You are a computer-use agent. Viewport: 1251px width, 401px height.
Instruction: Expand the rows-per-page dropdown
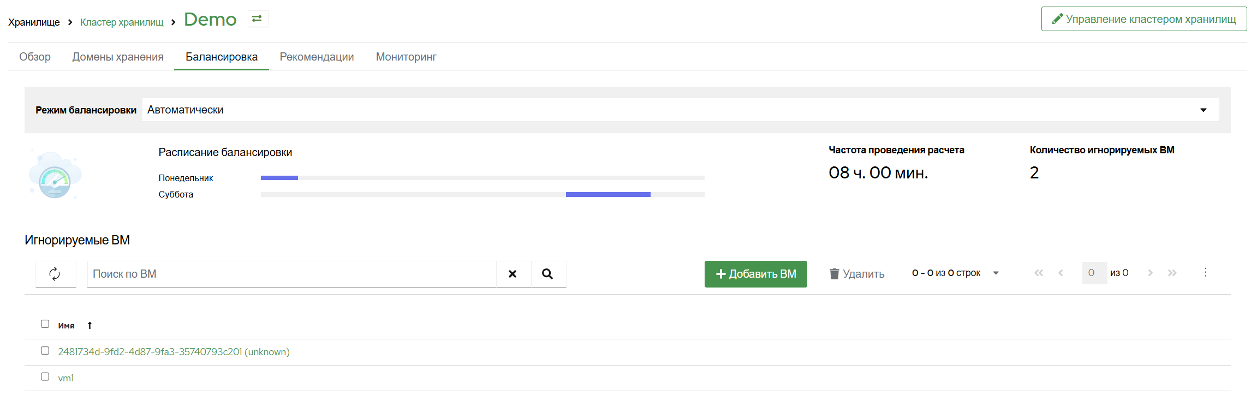(996, 273)
